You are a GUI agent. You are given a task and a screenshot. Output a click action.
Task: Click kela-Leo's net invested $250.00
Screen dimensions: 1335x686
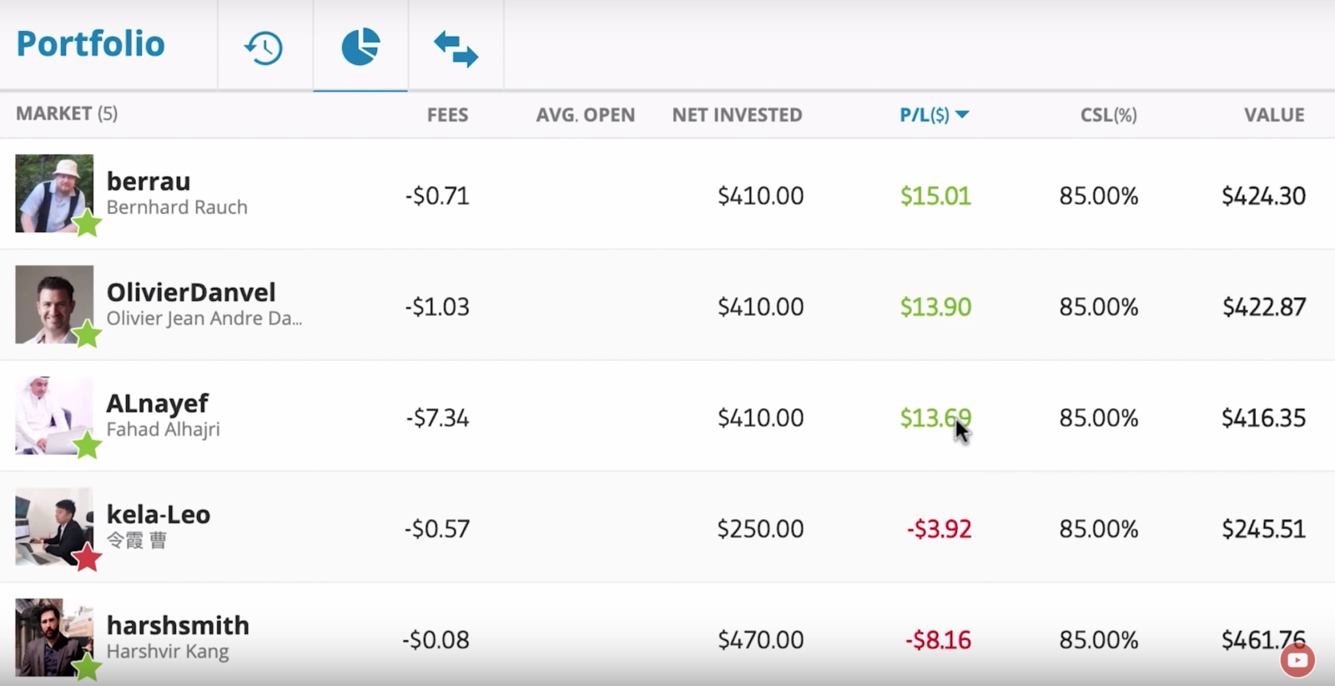[x=761, y=529]
